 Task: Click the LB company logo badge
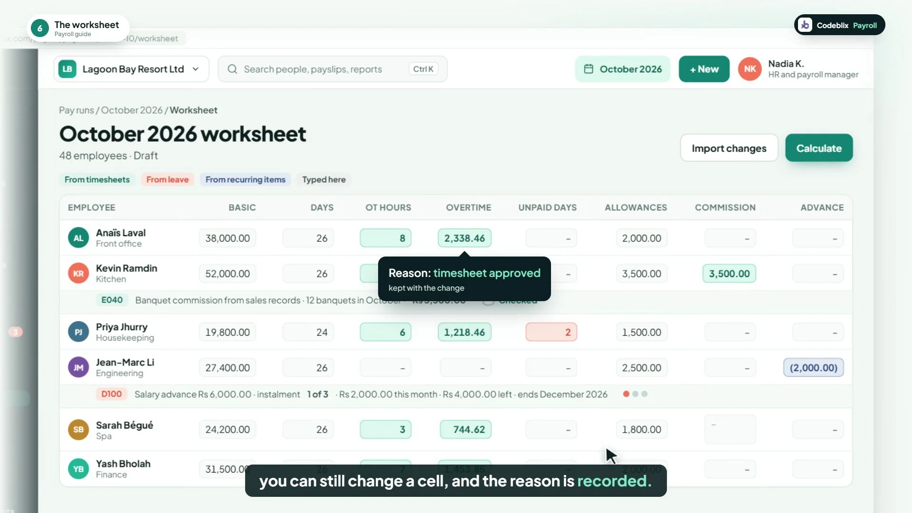point(67,69)
